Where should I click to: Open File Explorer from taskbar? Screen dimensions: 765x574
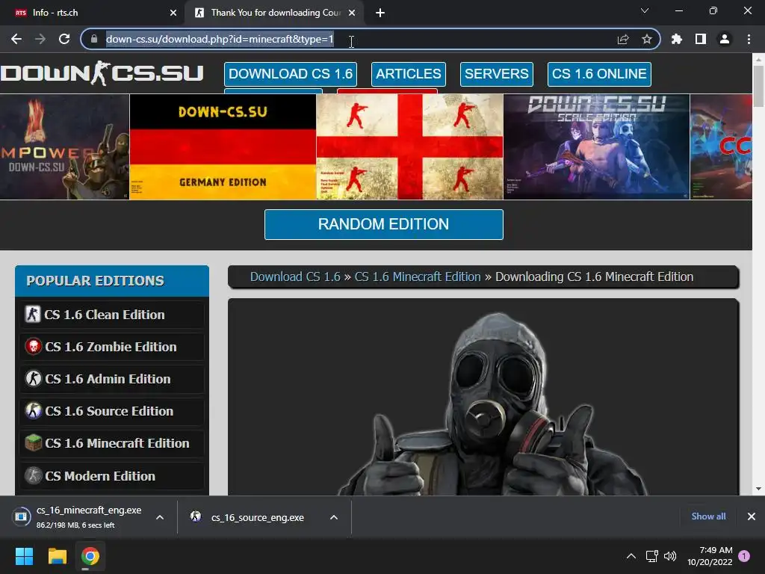click(x=57, y=556)
